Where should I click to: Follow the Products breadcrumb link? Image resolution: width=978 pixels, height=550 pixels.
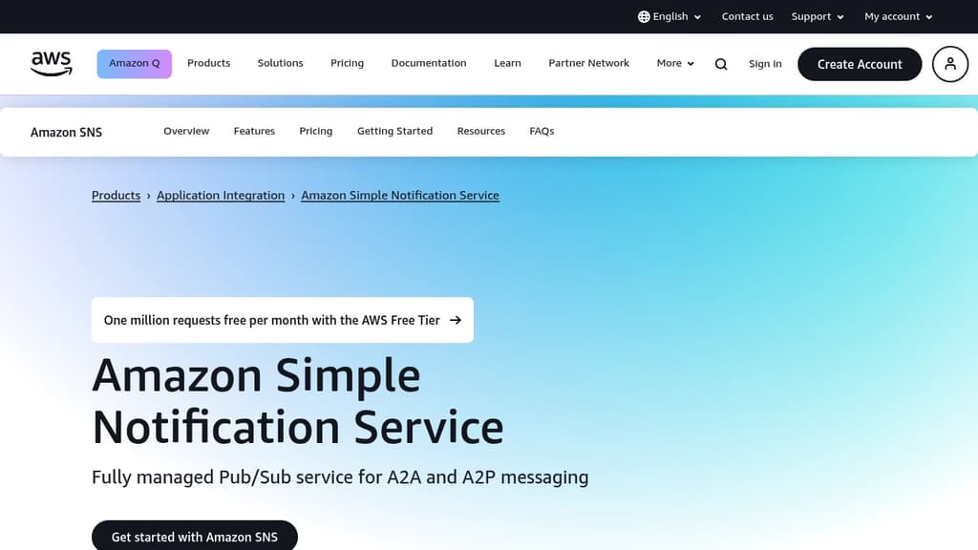[x=116, y=195]
